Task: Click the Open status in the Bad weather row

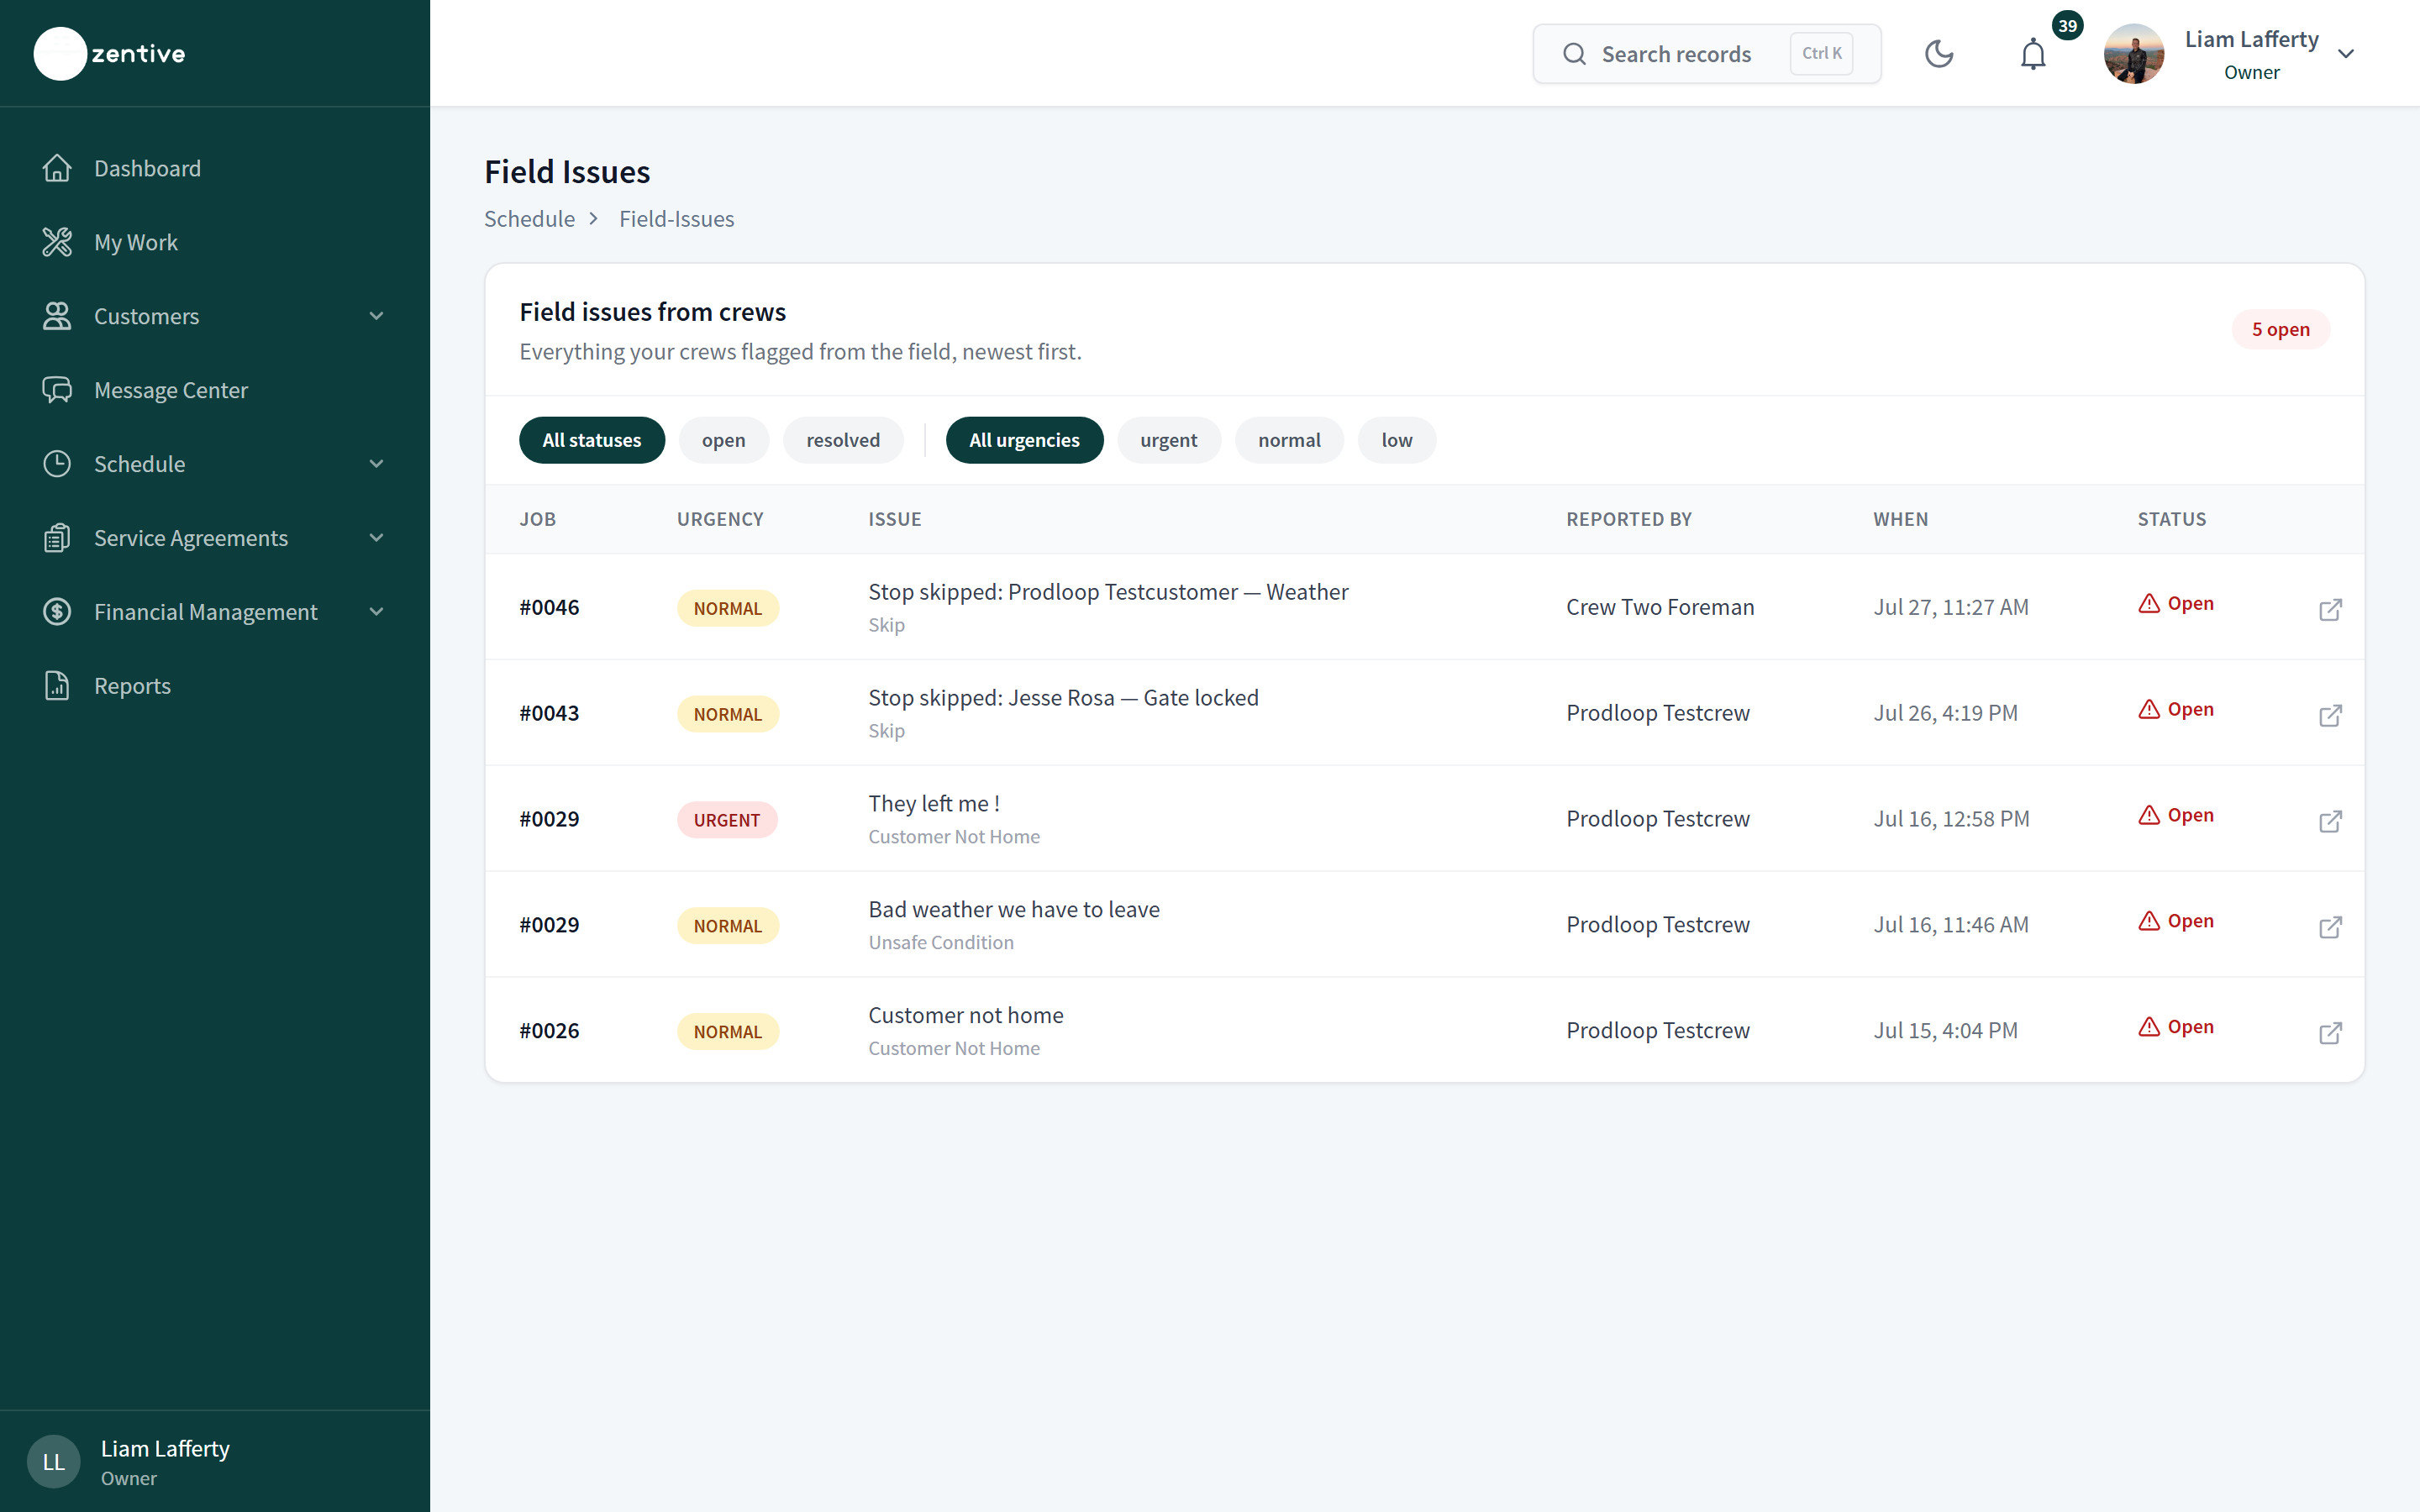Action: [x=2176, y=921]
